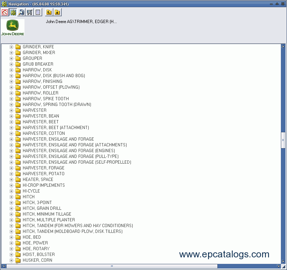Image resolution: width=287 pixels, height=270 pixels.
Task: Click the horizontal scrollbar right arrow
Action: coord(279,266)
